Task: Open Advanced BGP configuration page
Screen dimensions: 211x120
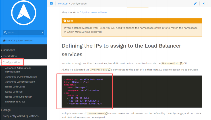Action: coord(21,77)
